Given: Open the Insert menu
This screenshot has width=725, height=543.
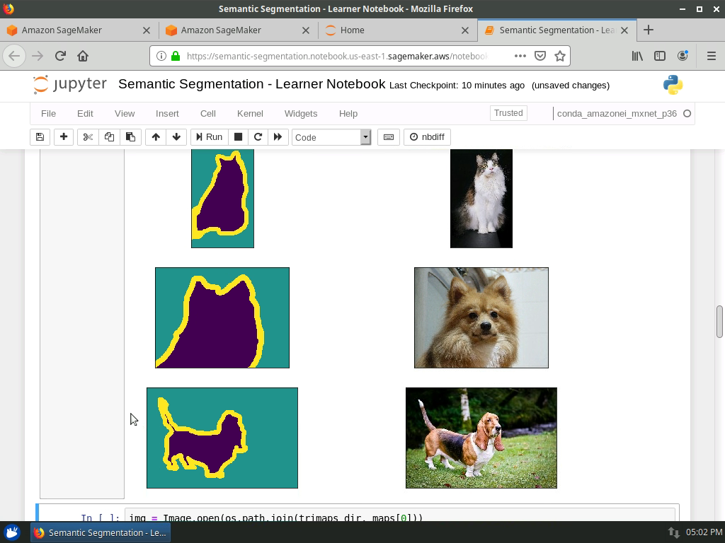Looking at the screenshot, I should (x=167, y=114).
